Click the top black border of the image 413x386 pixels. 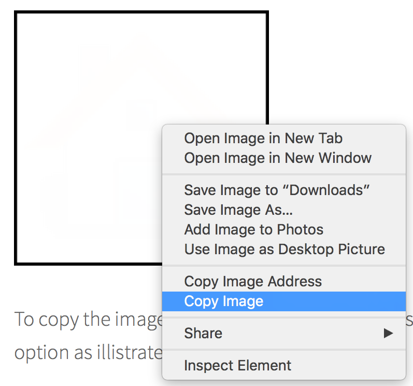140,13
